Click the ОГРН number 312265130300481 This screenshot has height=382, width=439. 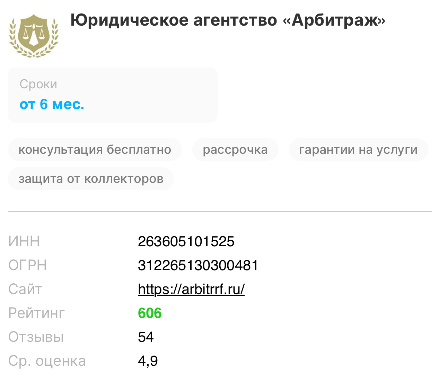coord(198,265)
